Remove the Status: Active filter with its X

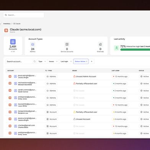pyautogui.click(x=86, y=61)
